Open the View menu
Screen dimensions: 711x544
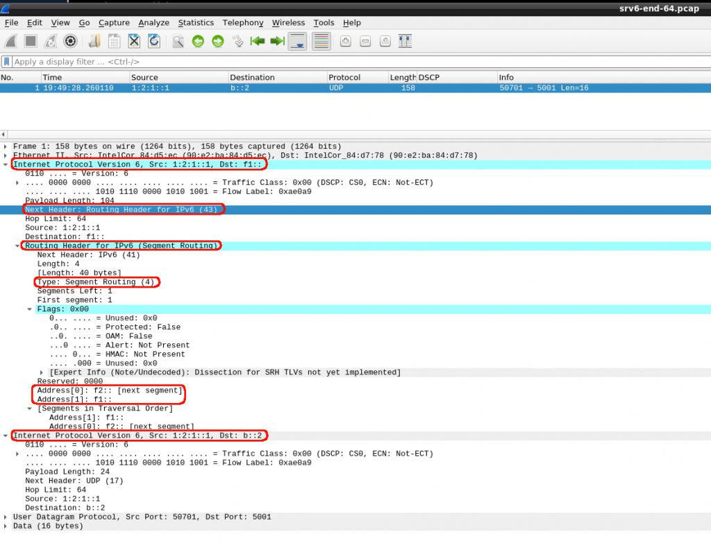coord(60,23)
